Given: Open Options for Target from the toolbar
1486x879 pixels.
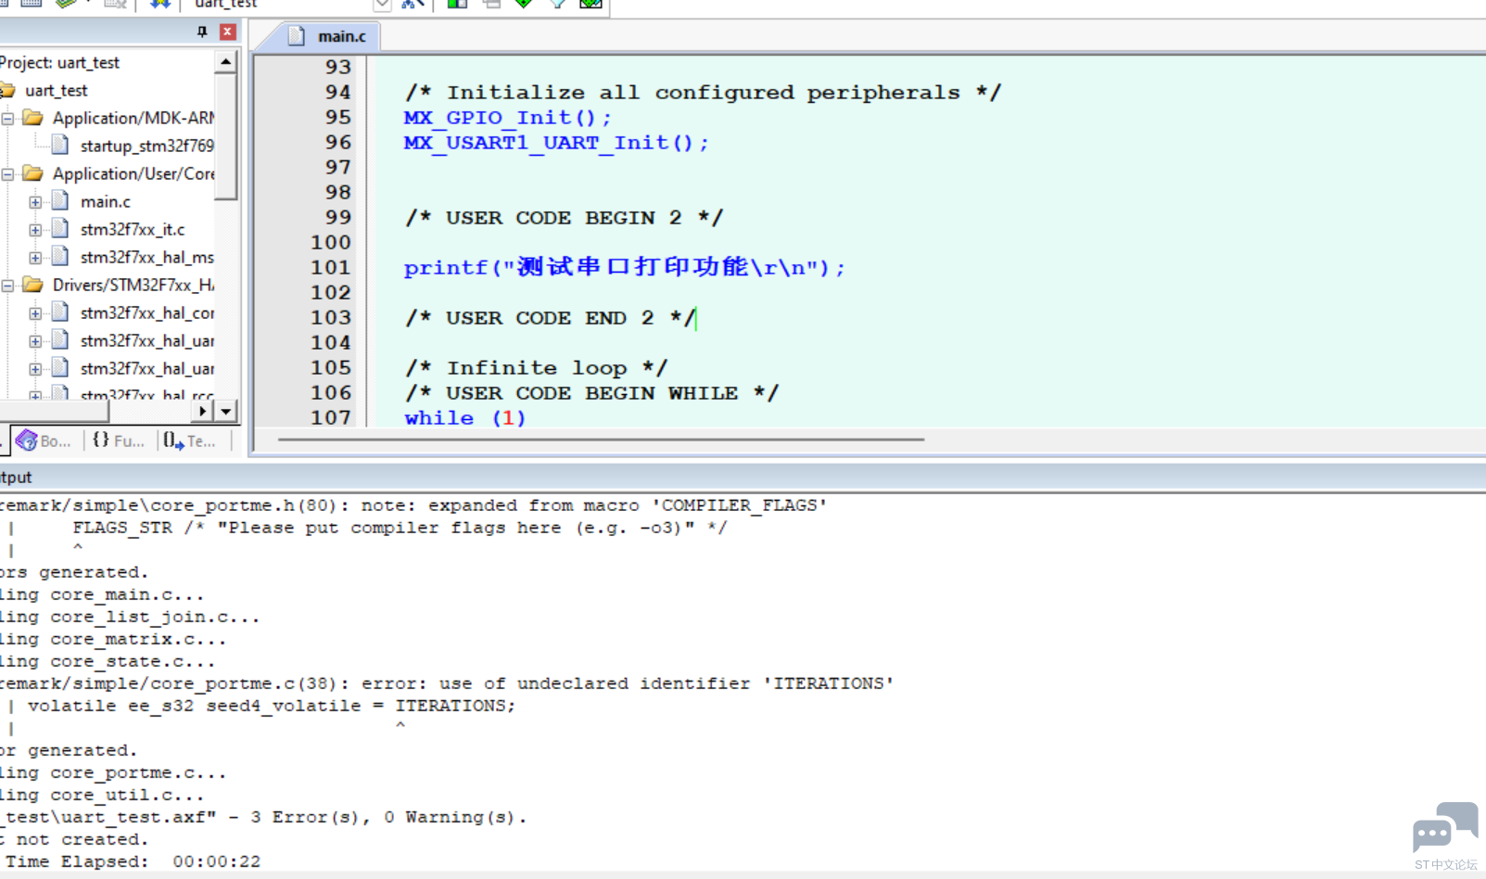Looking at the screenshot, I should tap(413, 4).
